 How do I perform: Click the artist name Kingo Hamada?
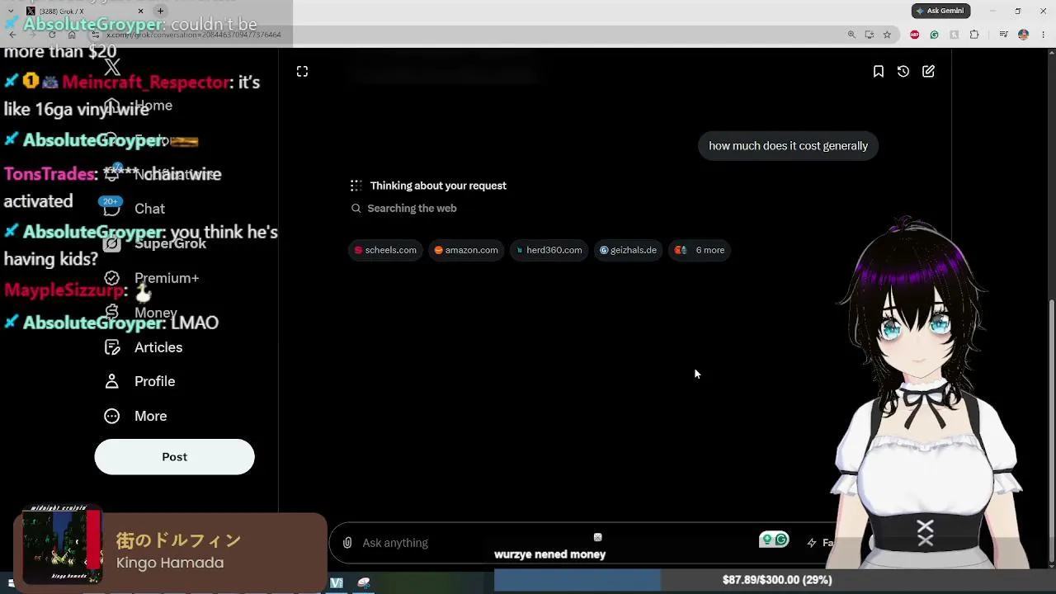[x=170, y=563]
